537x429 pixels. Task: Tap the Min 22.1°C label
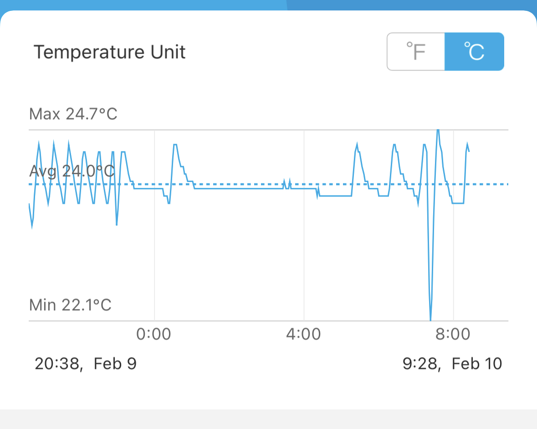[x=70, y=304]
